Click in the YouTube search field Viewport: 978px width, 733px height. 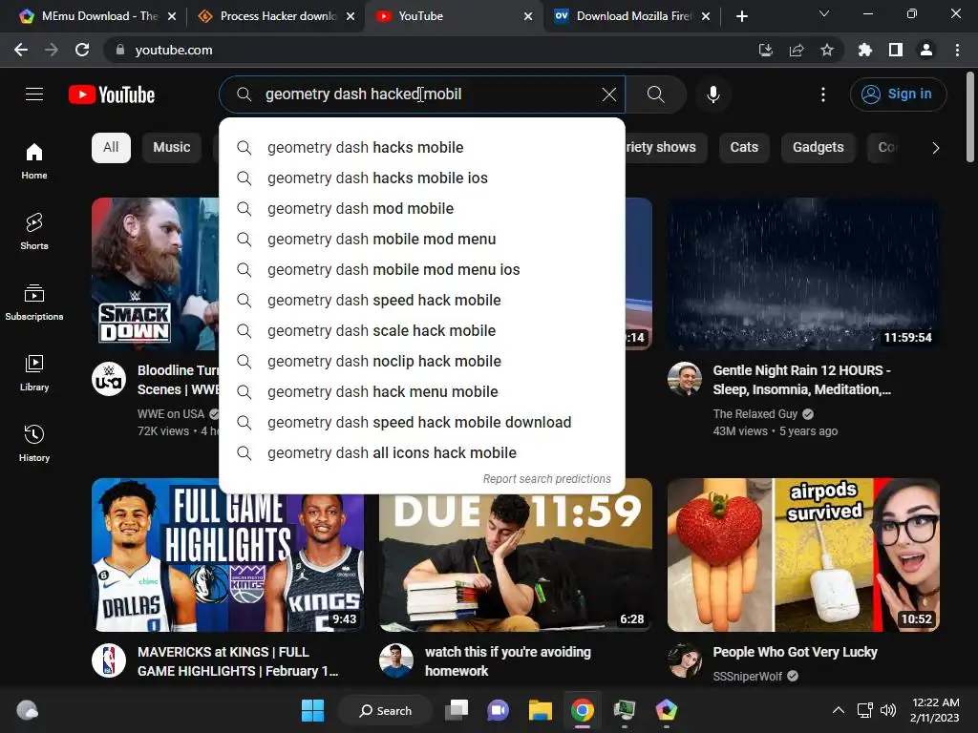pos(422,94)
